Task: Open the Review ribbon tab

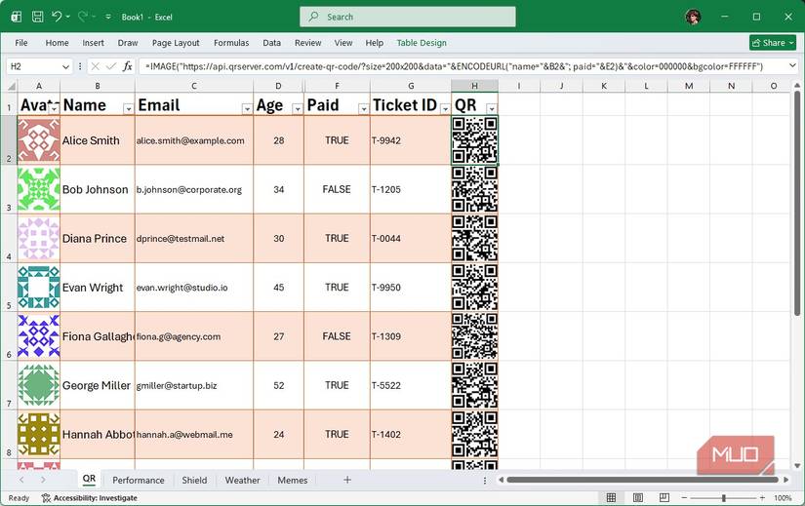Action: (307, 43)
